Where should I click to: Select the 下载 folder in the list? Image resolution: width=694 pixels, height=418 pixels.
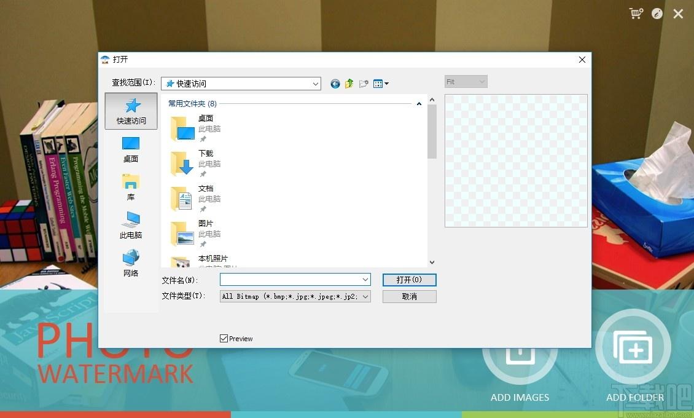pos(196,163)
